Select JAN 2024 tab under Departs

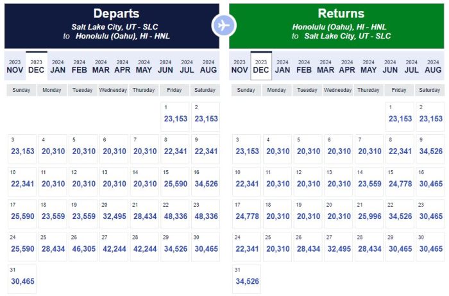(58, 66)
